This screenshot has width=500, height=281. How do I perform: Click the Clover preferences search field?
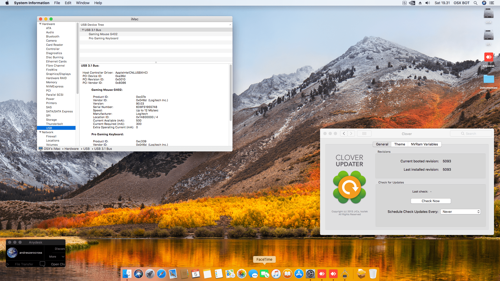(x=471, y=133)
